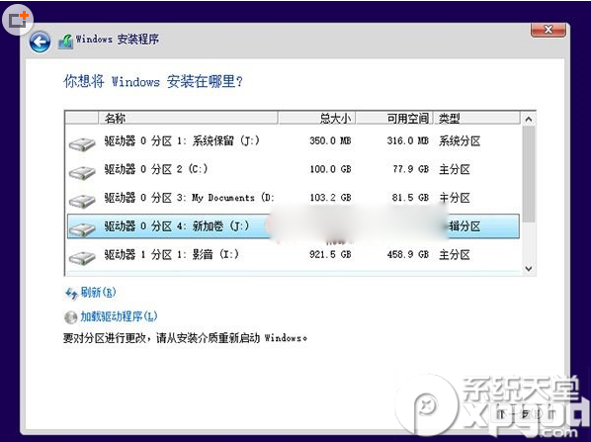Click the disc icon beside 加载驱动程序
Image resolution: width=591 pixels, height=442 pixels.
click(x=70, y=317)
